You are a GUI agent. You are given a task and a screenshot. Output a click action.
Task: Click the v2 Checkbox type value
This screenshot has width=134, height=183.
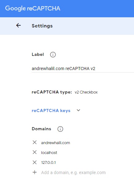point(86,92)
